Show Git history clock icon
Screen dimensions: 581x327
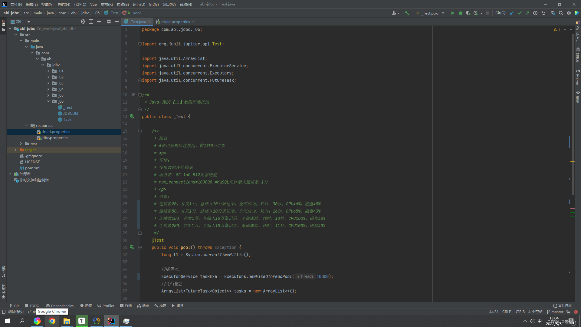[x=535, y=13]
